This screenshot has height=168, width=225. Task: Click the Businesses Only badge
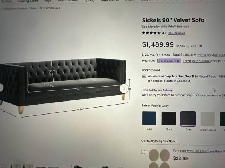pyautogui.click(x=170, y=61)
